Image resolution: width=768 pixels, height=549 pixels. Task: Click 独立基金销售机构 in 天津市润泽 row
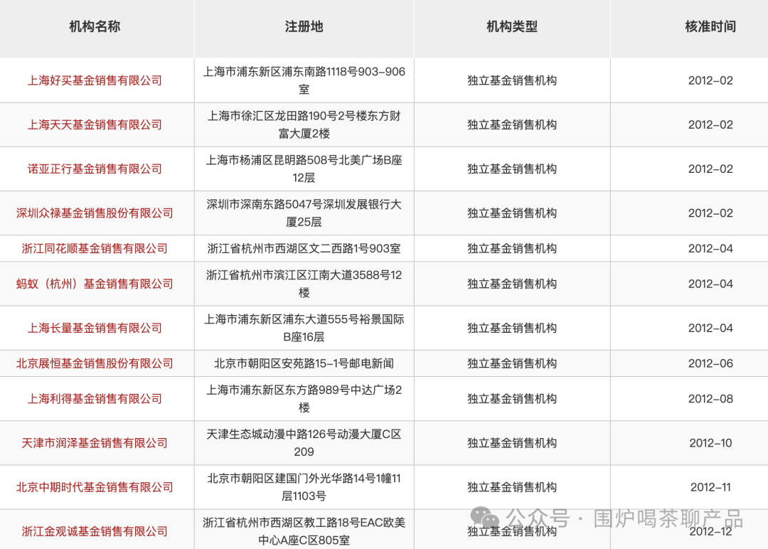512,443
